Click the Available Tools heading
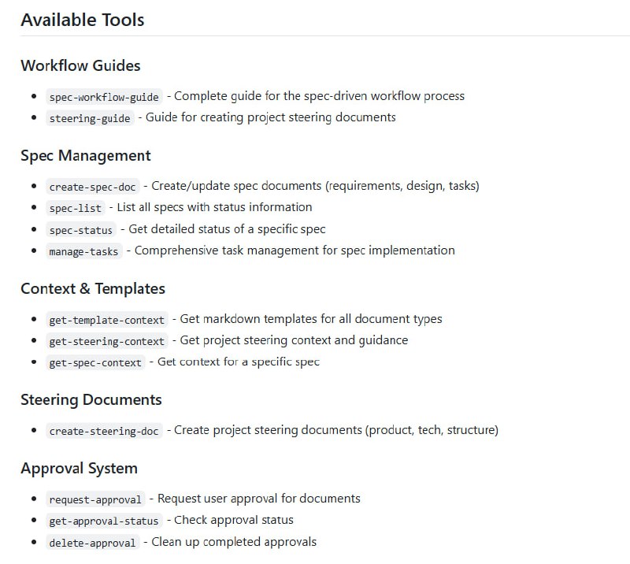This screenshot has height=564, width=630. point(82,20)
